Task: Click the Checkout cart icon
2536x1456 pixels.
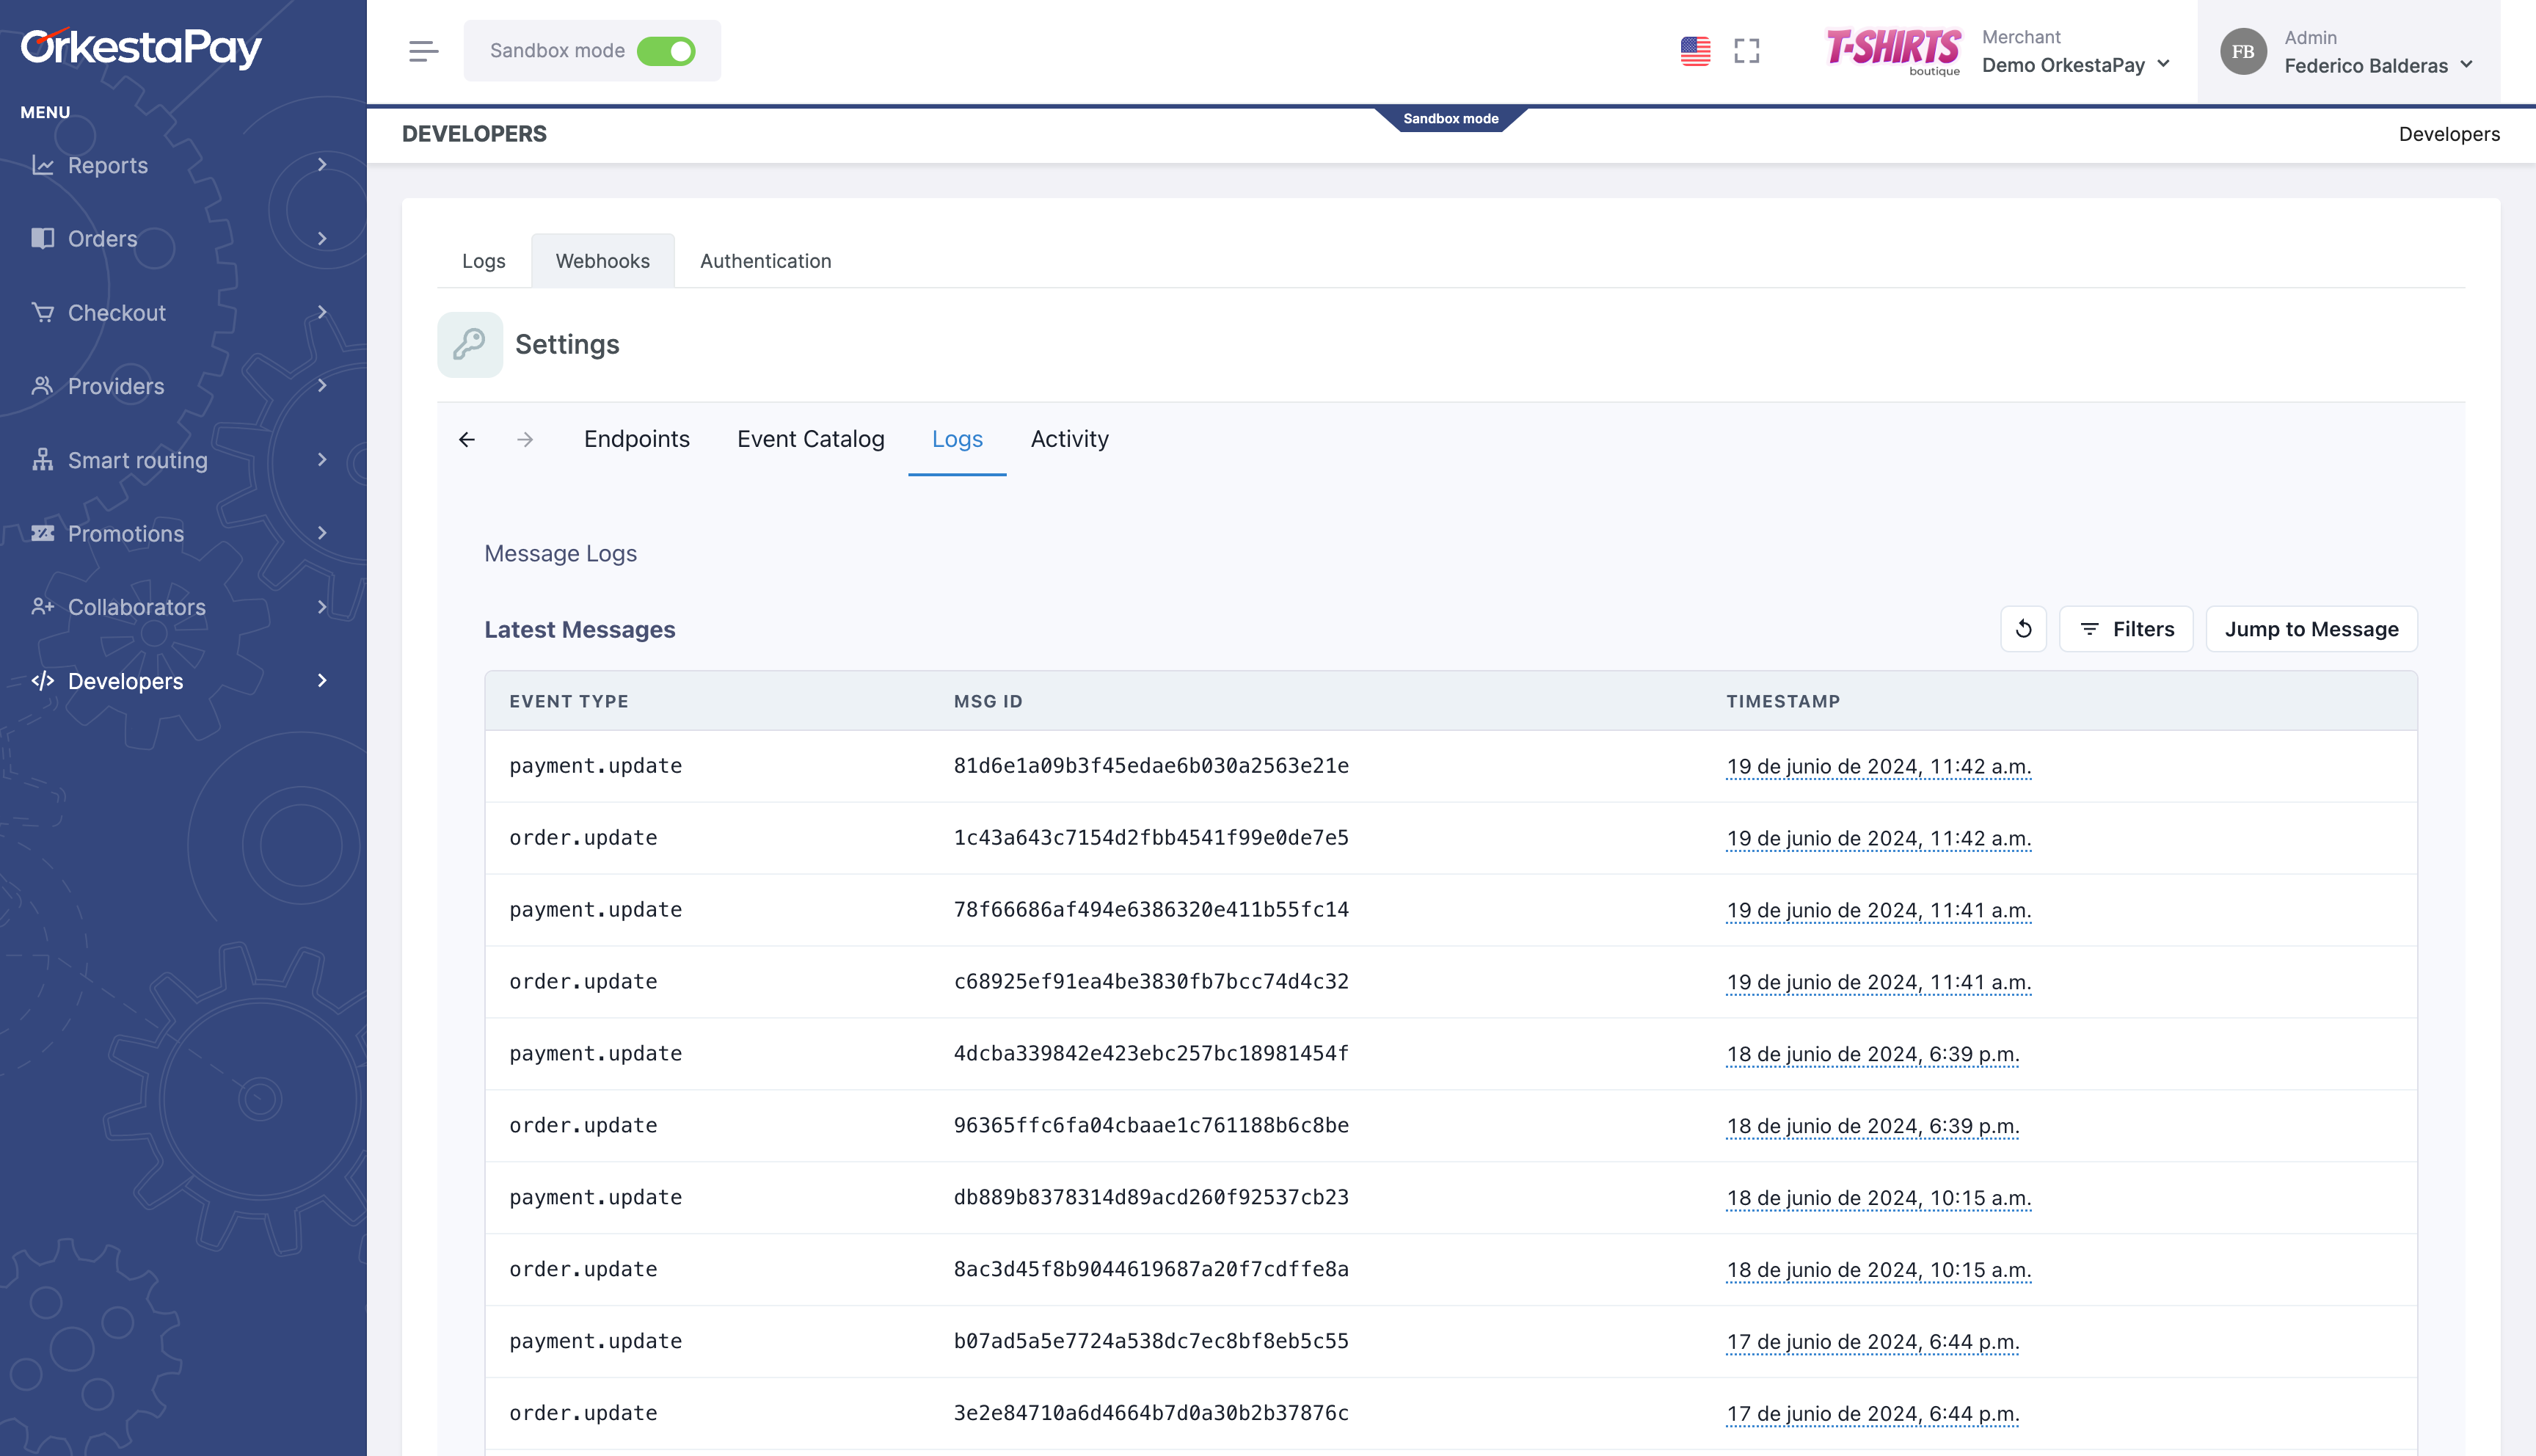Action: pyautogui.click(x=42, y=312)
